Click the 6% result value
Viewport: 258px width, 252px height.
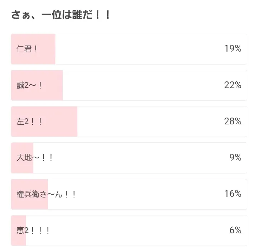pos(235,230)
